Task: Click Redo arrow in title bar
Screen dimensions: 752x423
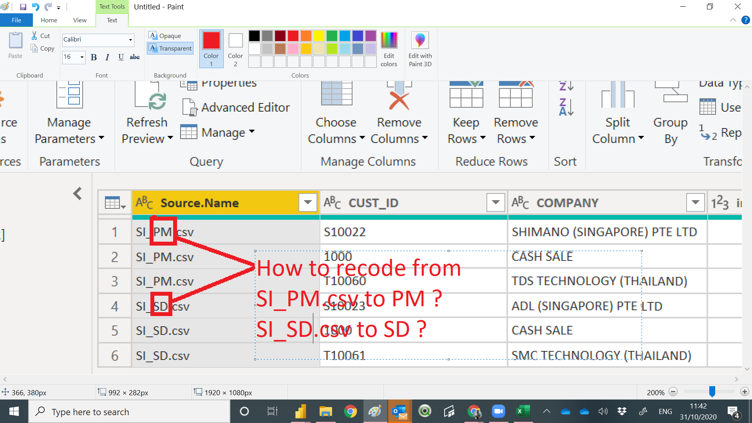Action: pos(48,7)
